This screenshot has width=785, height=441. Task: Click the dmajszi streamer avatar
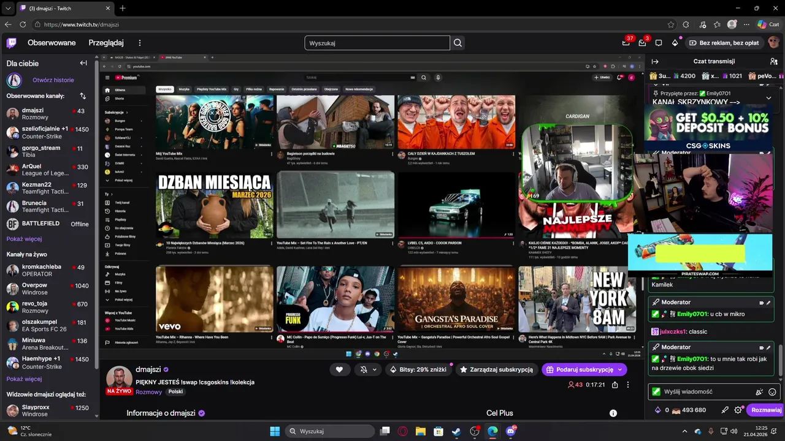tap(119, 380)
